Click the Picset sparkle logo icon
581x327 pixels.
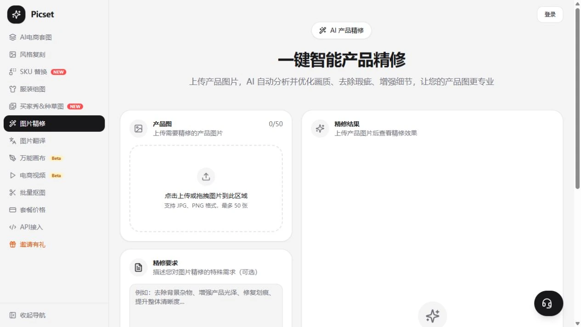tap(17, 15)
